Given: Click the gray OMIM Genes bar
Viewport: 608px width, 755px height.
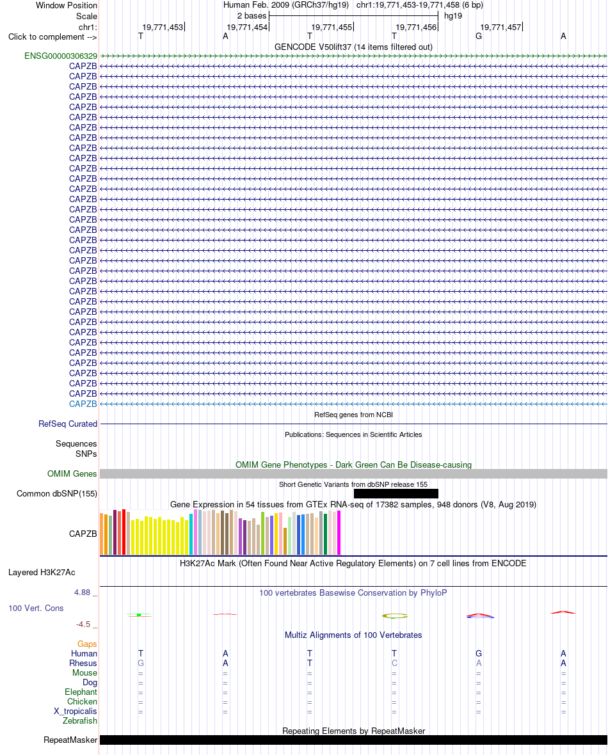Looking at the screenshot, I should point(353,474).
